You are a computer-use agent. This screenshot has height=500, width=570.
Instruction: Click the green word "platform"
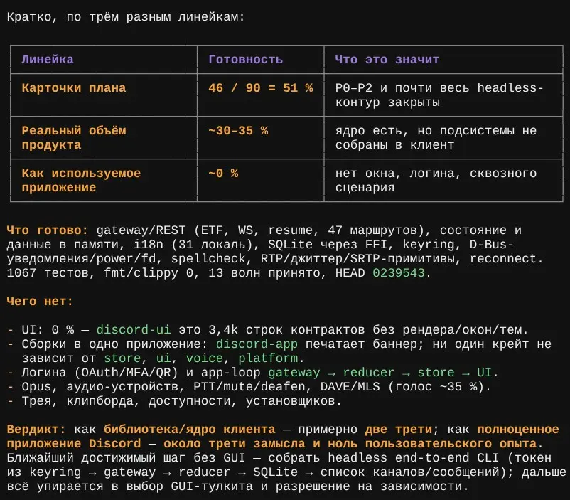point(268,358)
